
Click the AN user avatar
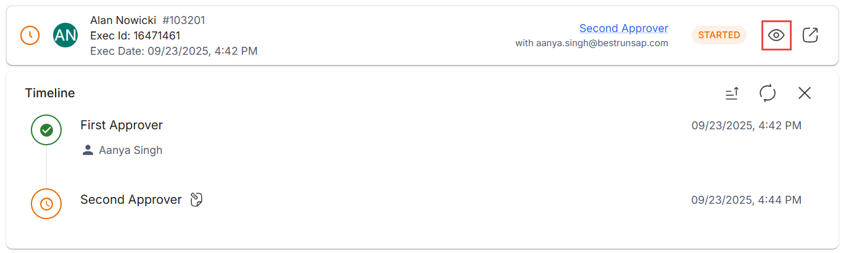(65, 35)
